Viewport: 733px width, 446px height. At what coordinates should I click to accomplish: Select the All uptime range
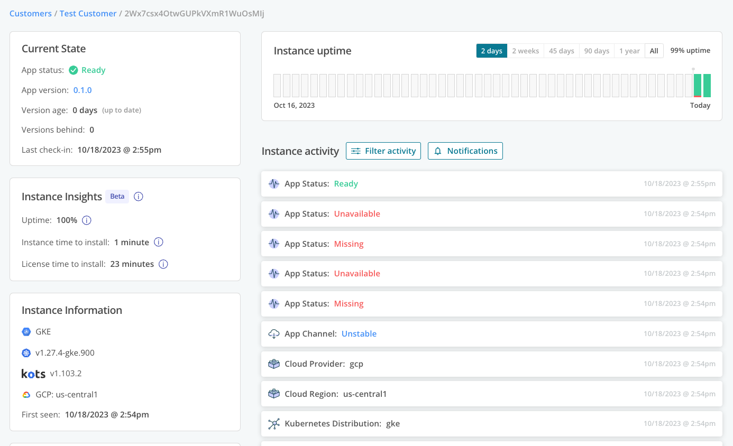click(x=654, y=50)
